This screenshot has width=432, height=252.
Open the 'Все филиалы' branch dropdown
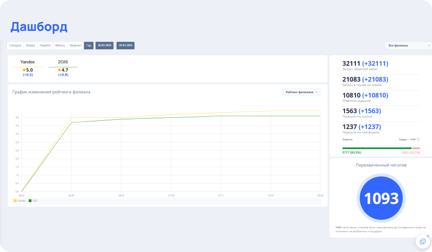(x=408, y=45)
